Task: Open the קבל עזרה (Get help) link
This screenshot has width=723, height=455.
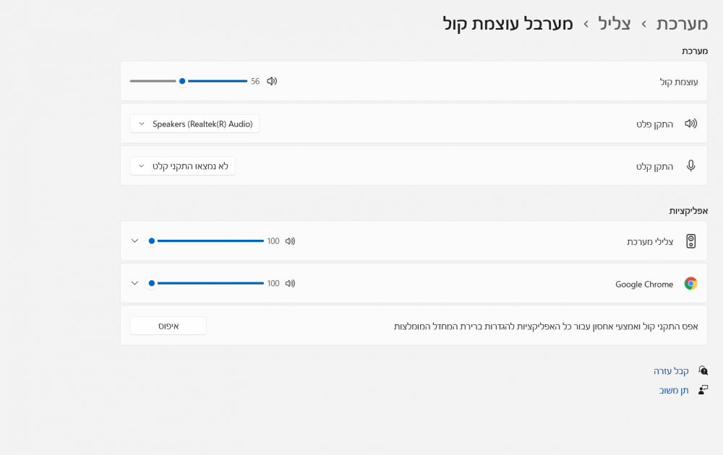Action: 671,370
